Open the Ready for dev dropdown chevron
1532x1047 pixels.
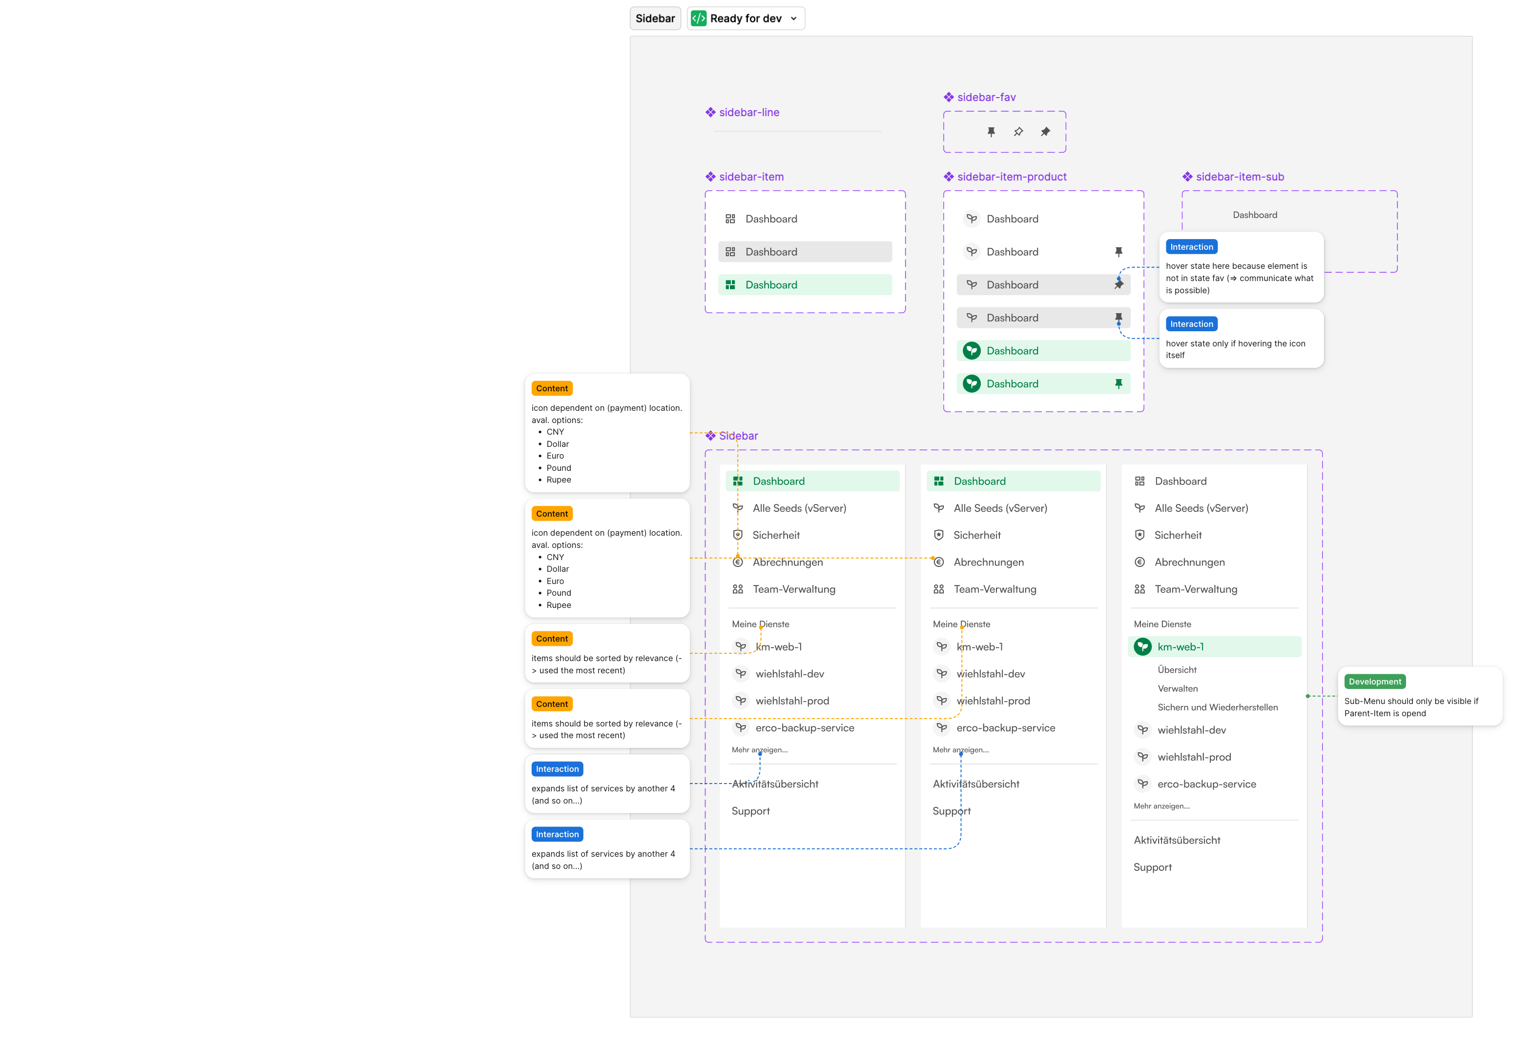794,19
